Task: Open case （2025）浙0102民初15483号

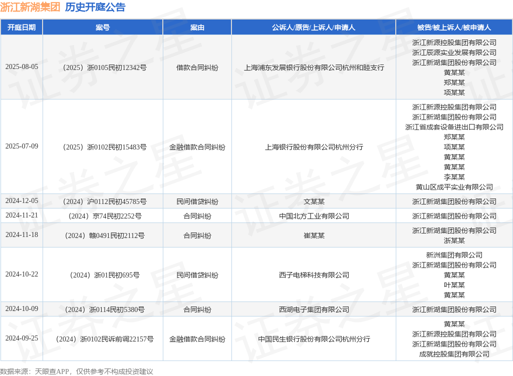Action: [103, 147]
